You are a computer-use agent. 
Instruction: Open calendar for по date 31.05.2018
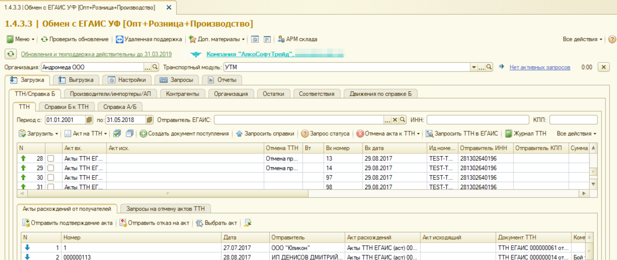(150, 120)
